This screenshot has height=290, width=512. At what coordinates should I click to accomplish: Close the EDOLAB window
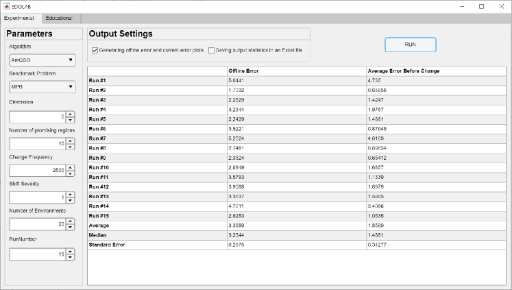tap(502, 7)
